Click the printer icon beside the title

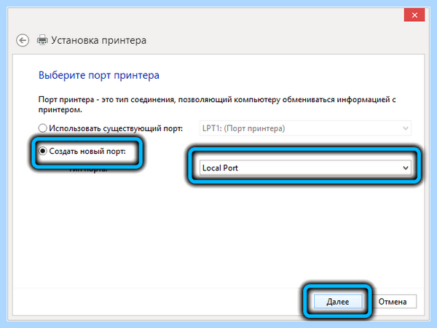[42, 40]
